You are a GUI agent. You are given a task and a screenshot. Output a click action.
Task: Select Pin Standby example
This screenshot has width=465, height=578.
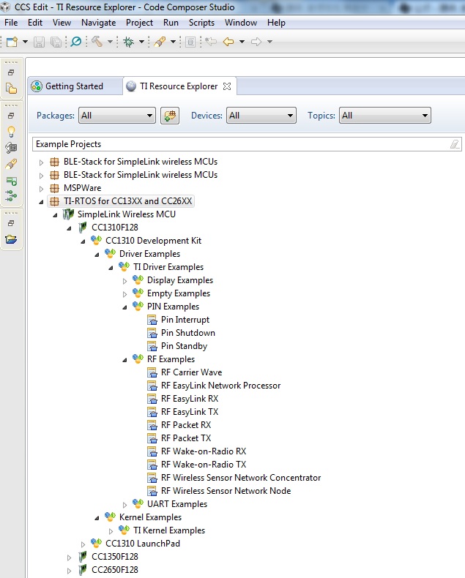click(x=184, y=346)
